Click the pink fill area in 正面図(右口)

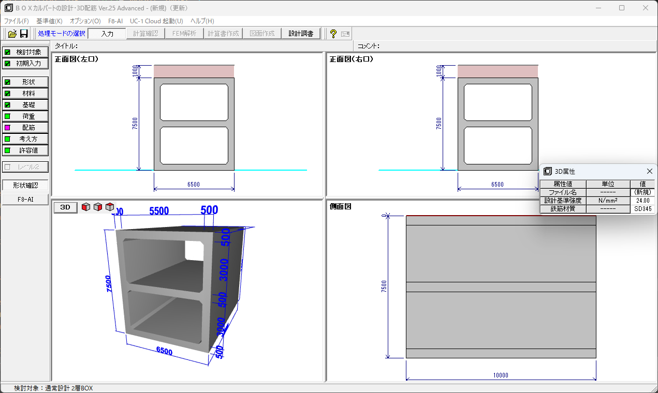pos(498,71)
